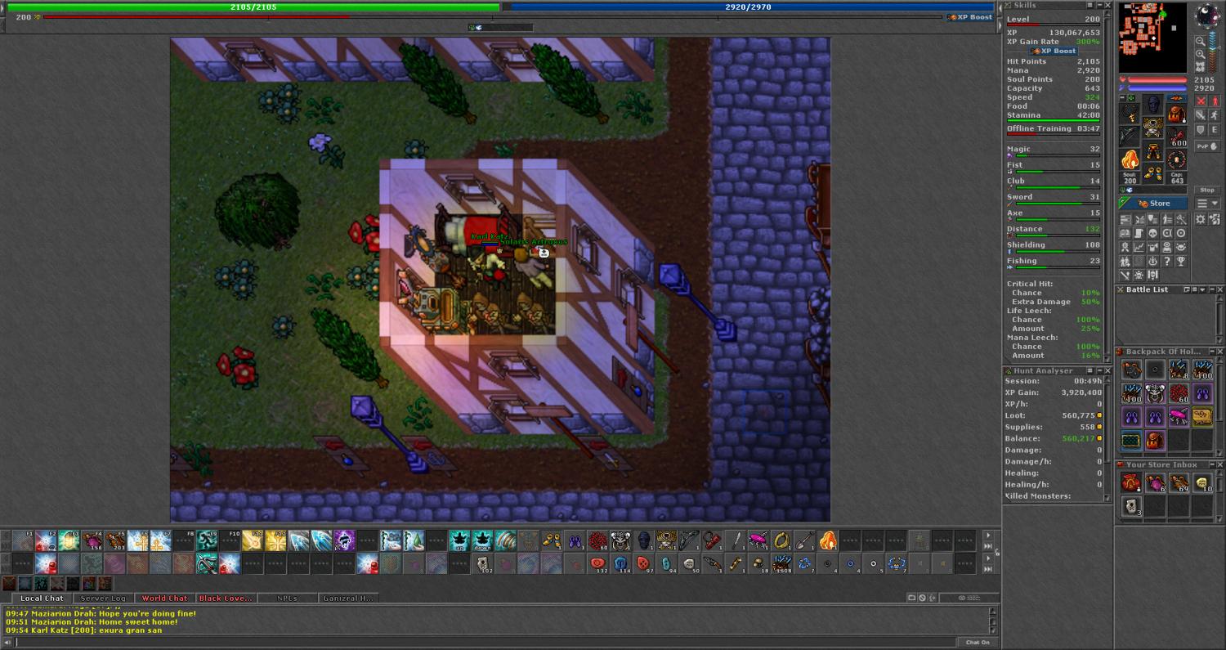
Task: Open the Black Love... chat tab
Action: pyautogui.click(x=226, y=598)
